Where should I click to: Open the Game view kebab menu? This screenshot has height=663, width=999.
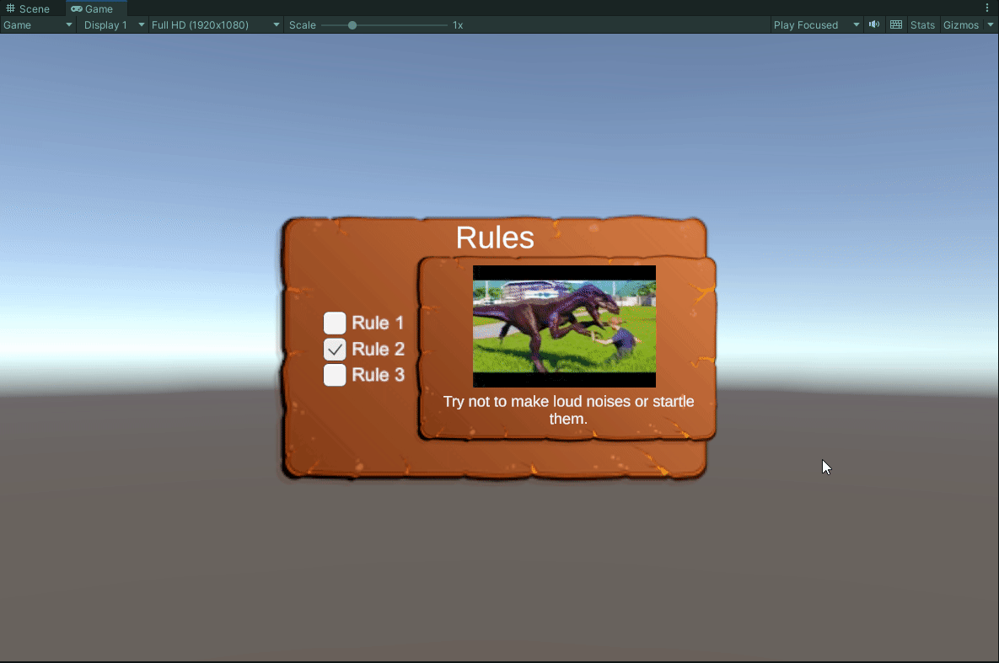click(987, 8)
